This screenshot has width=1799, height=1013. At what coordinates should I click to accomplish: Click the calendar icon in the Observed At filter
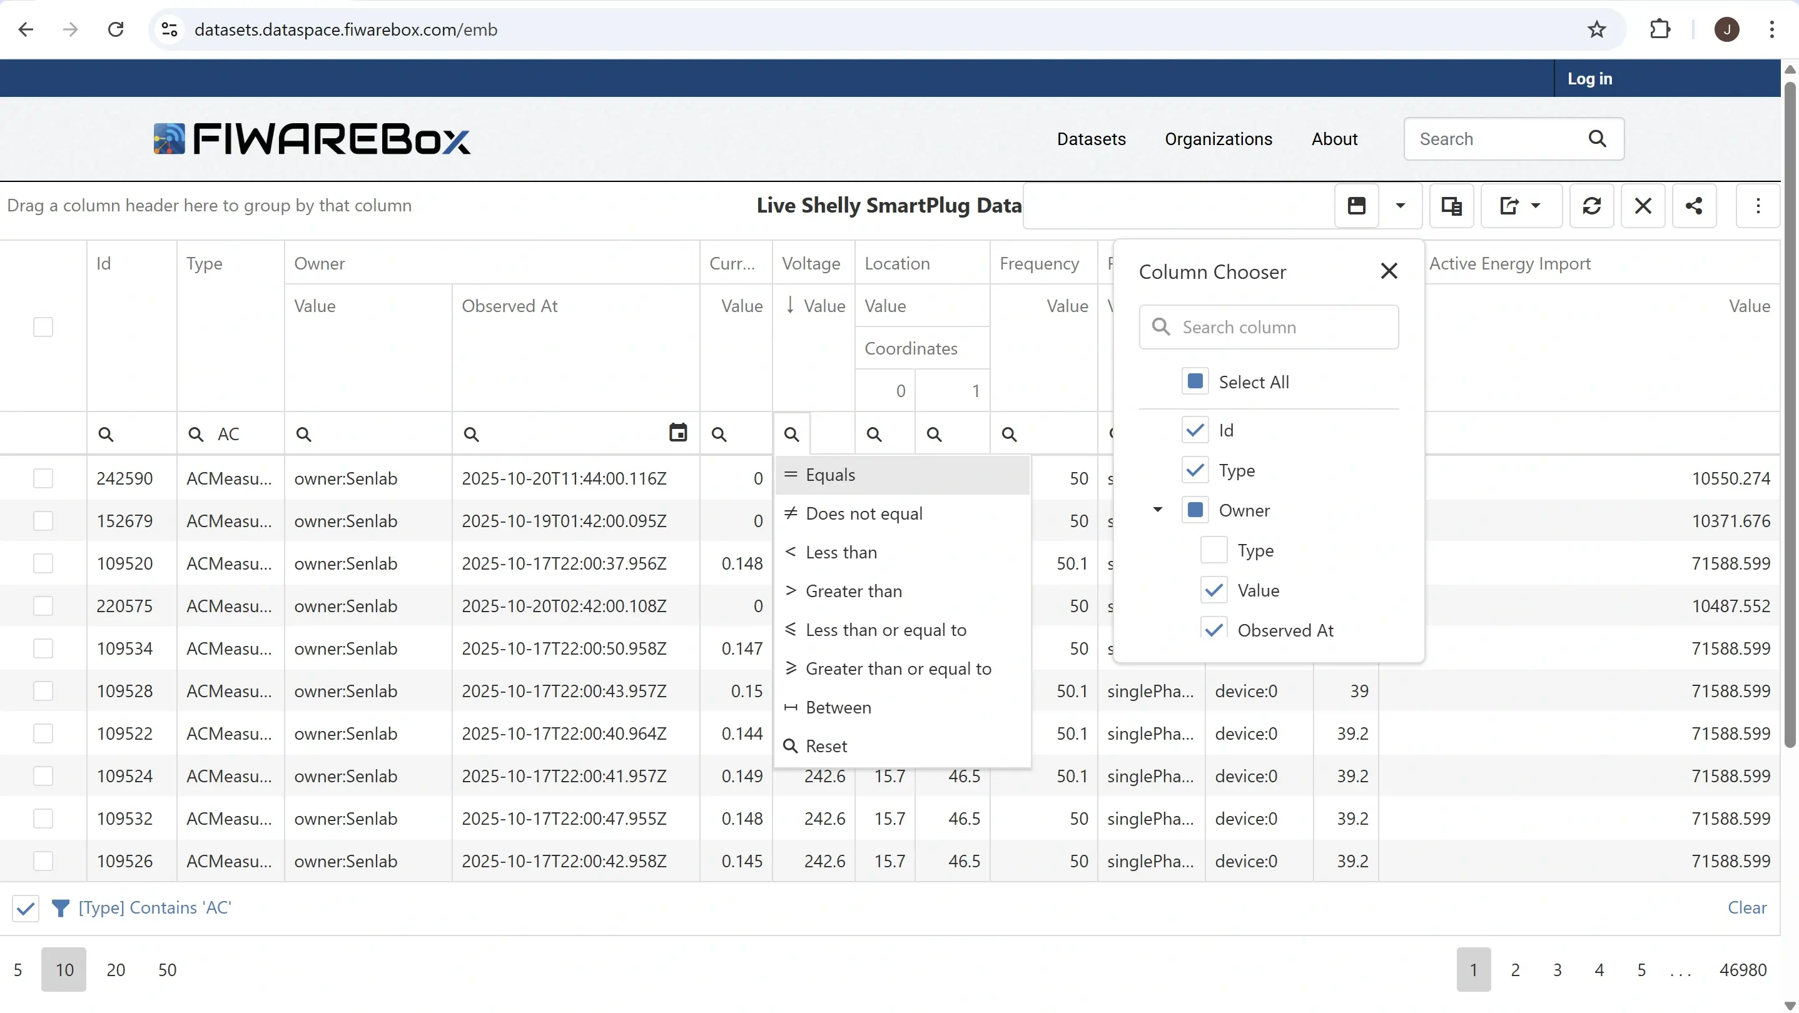[x=677, y=433]
